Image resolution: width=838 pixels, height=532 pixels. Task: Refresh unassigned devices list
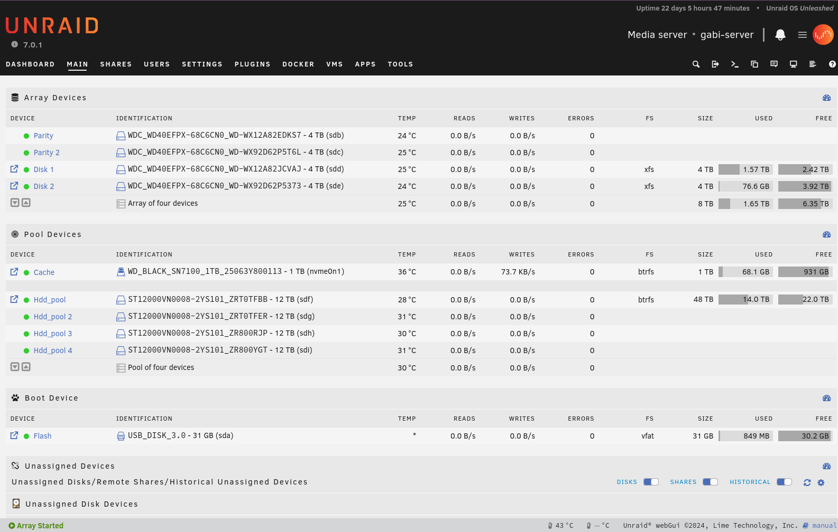[807, 482]
